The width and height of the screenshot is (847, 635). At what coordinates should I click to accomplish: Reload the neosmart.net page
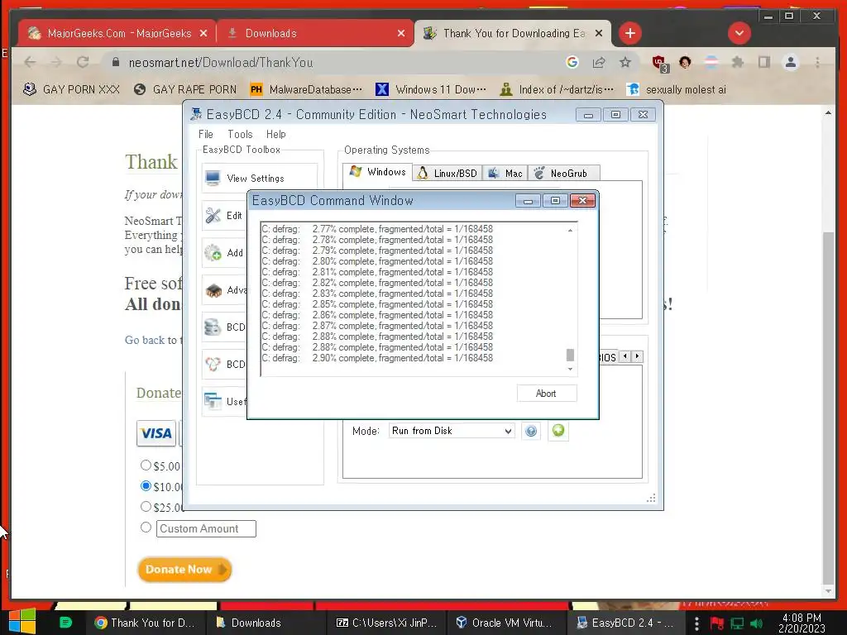tap(83, 63)
